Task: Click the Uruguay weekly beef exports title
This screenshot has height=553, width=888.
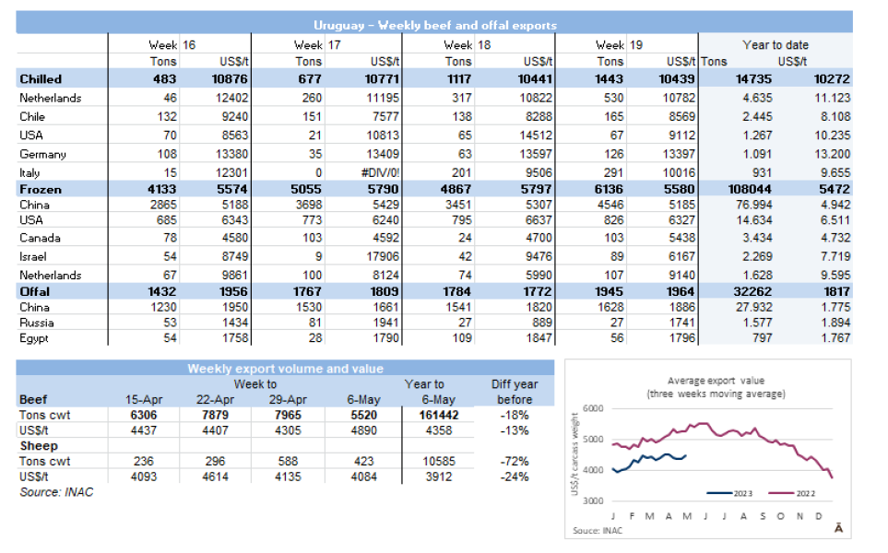Action: click(x=434, y=25)
